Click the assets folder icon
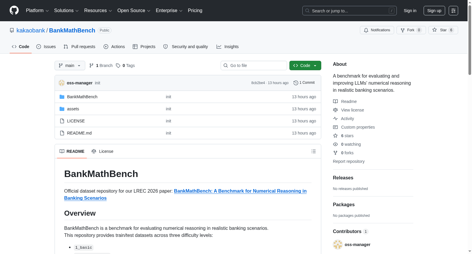 62,109
